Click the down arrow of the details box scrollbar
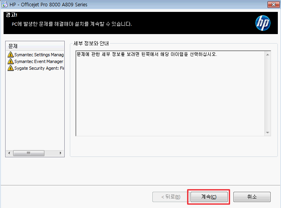The height and width of the screenshot is (208, 281). point(268,133)
